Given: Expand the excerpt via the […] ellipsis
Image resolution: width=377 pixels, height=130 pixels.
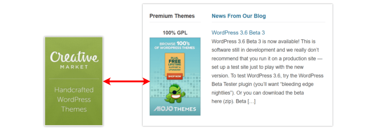Looking at the screenshot, I should [251, 102].
